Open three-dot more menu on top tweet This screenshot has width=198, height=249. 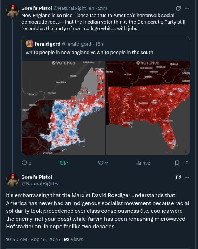click(x=187, y=8)
